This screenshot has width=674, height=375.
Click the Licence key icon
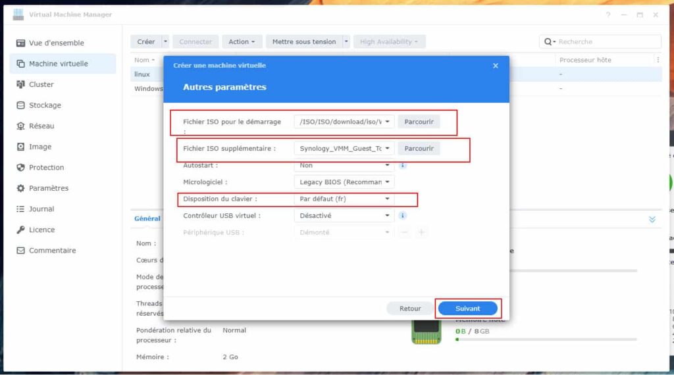coord(20,230)
